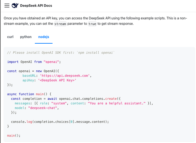The width and height of the screenshot is (196, 143).
Task: Click the "You are a helpful assistant." string
Action: (x=117, y=103)
